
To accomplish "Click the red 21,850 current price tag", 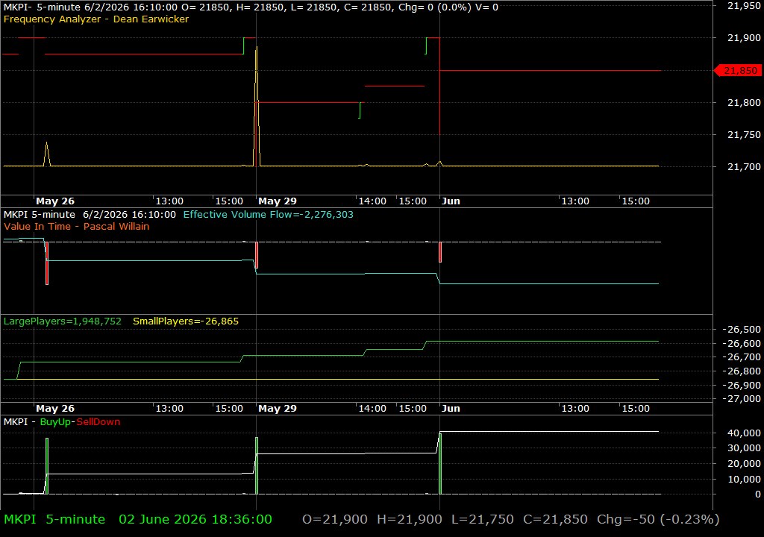I will pyautogui.click(x=737, y=71).
